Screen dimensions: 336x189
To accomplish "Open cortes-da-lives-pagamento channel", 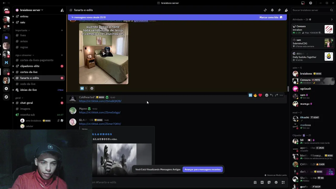I will [x=39, y=60].
